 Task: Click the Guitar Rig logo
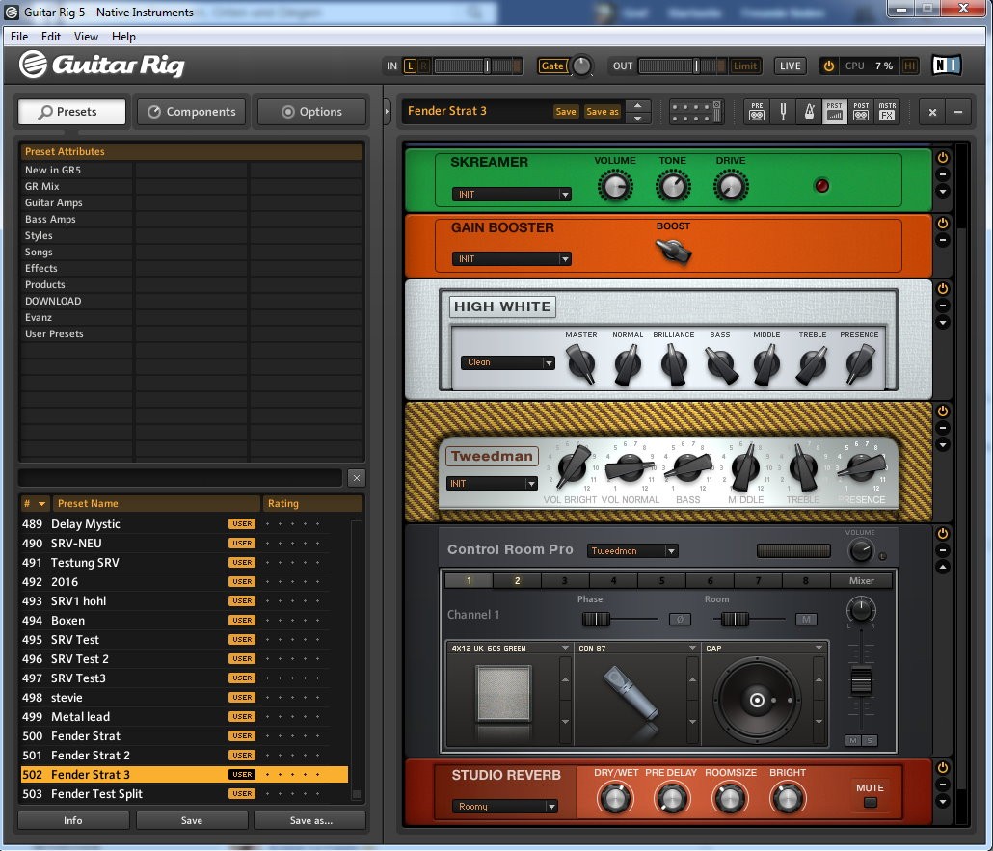(x=102, y=65)
